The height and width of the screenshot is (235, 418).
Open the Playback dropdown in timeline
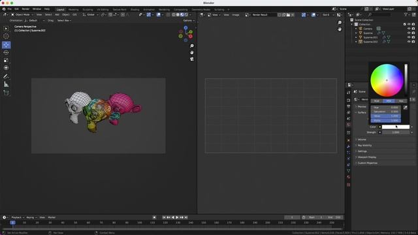pos(18,217)
